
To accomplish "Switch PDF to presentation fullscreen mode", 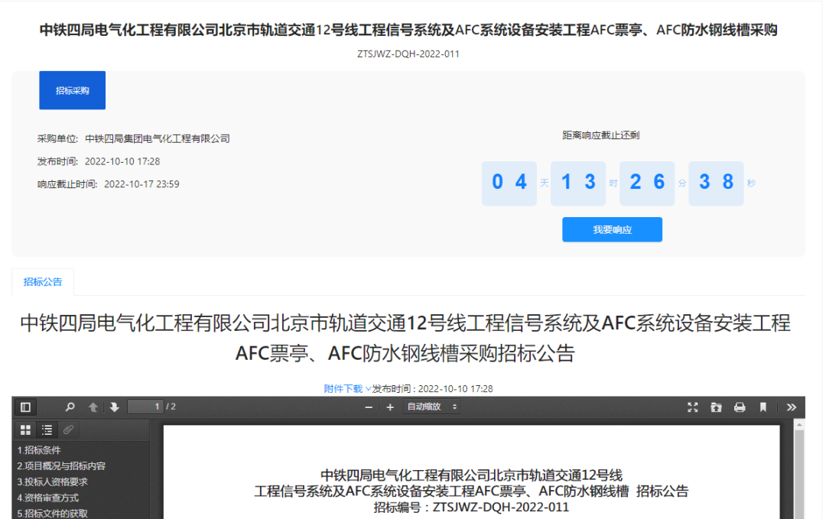I will 693,407.
